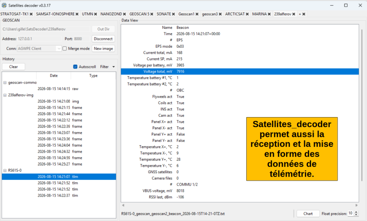Screen dimensions: 367x221
Task: Open the Conn AGWPE Client dropdown
Action: [x=39, y=48]
